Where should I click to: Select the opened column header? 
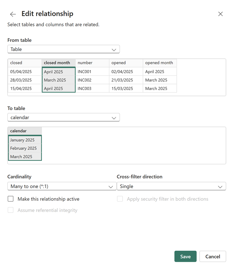[x=126, y=63]
